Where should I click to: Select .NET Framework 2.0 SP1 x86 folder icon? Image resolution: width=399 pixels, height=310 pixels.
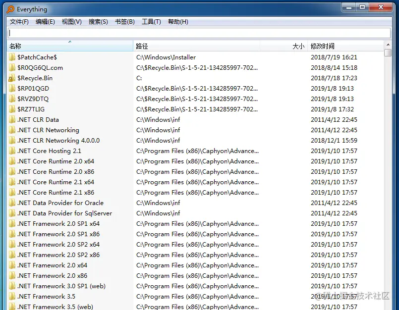coord(12,234)
